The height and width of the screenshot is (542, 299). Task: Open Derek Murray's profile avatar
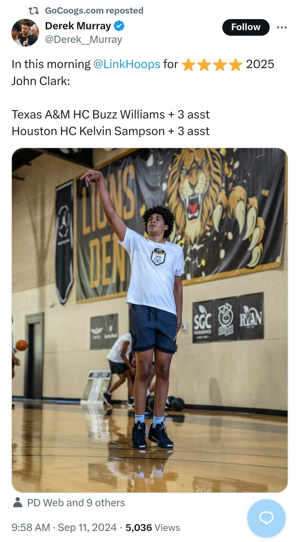(x=25, y=33)
